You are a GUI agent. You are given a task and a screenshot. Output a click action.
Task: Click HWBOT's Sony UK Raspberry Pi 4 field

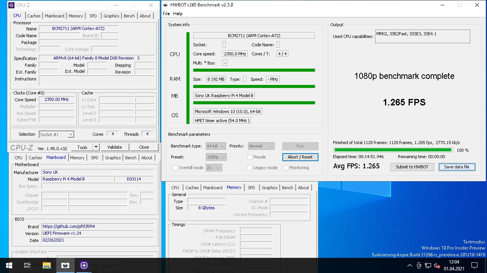[x=224, y=96]
